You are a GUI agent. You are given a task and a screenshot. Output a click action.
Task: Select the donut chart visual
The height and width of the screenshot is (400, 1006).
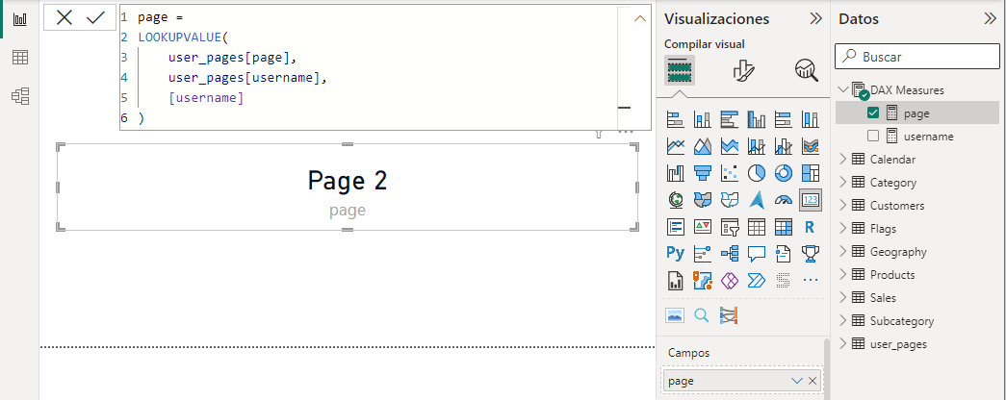tap(784, 173)
